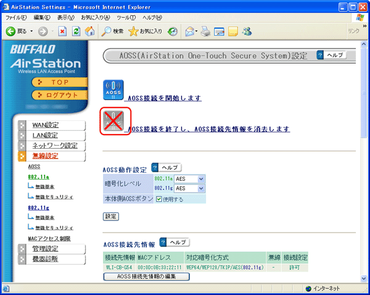Screen dimensions: 370x295
Task: Click the リンク links bar label
Action: tap(354, 31)
